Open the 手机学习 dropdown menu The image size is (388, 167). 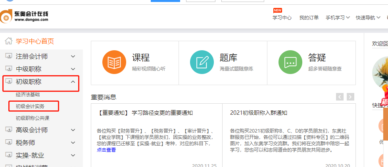338,17
